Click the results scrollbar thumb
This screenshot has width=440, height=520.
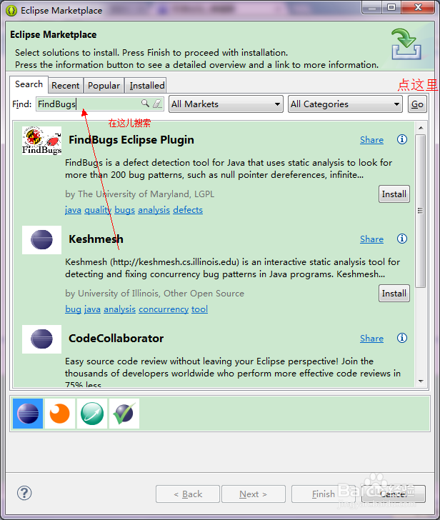(x=421, y=211)
